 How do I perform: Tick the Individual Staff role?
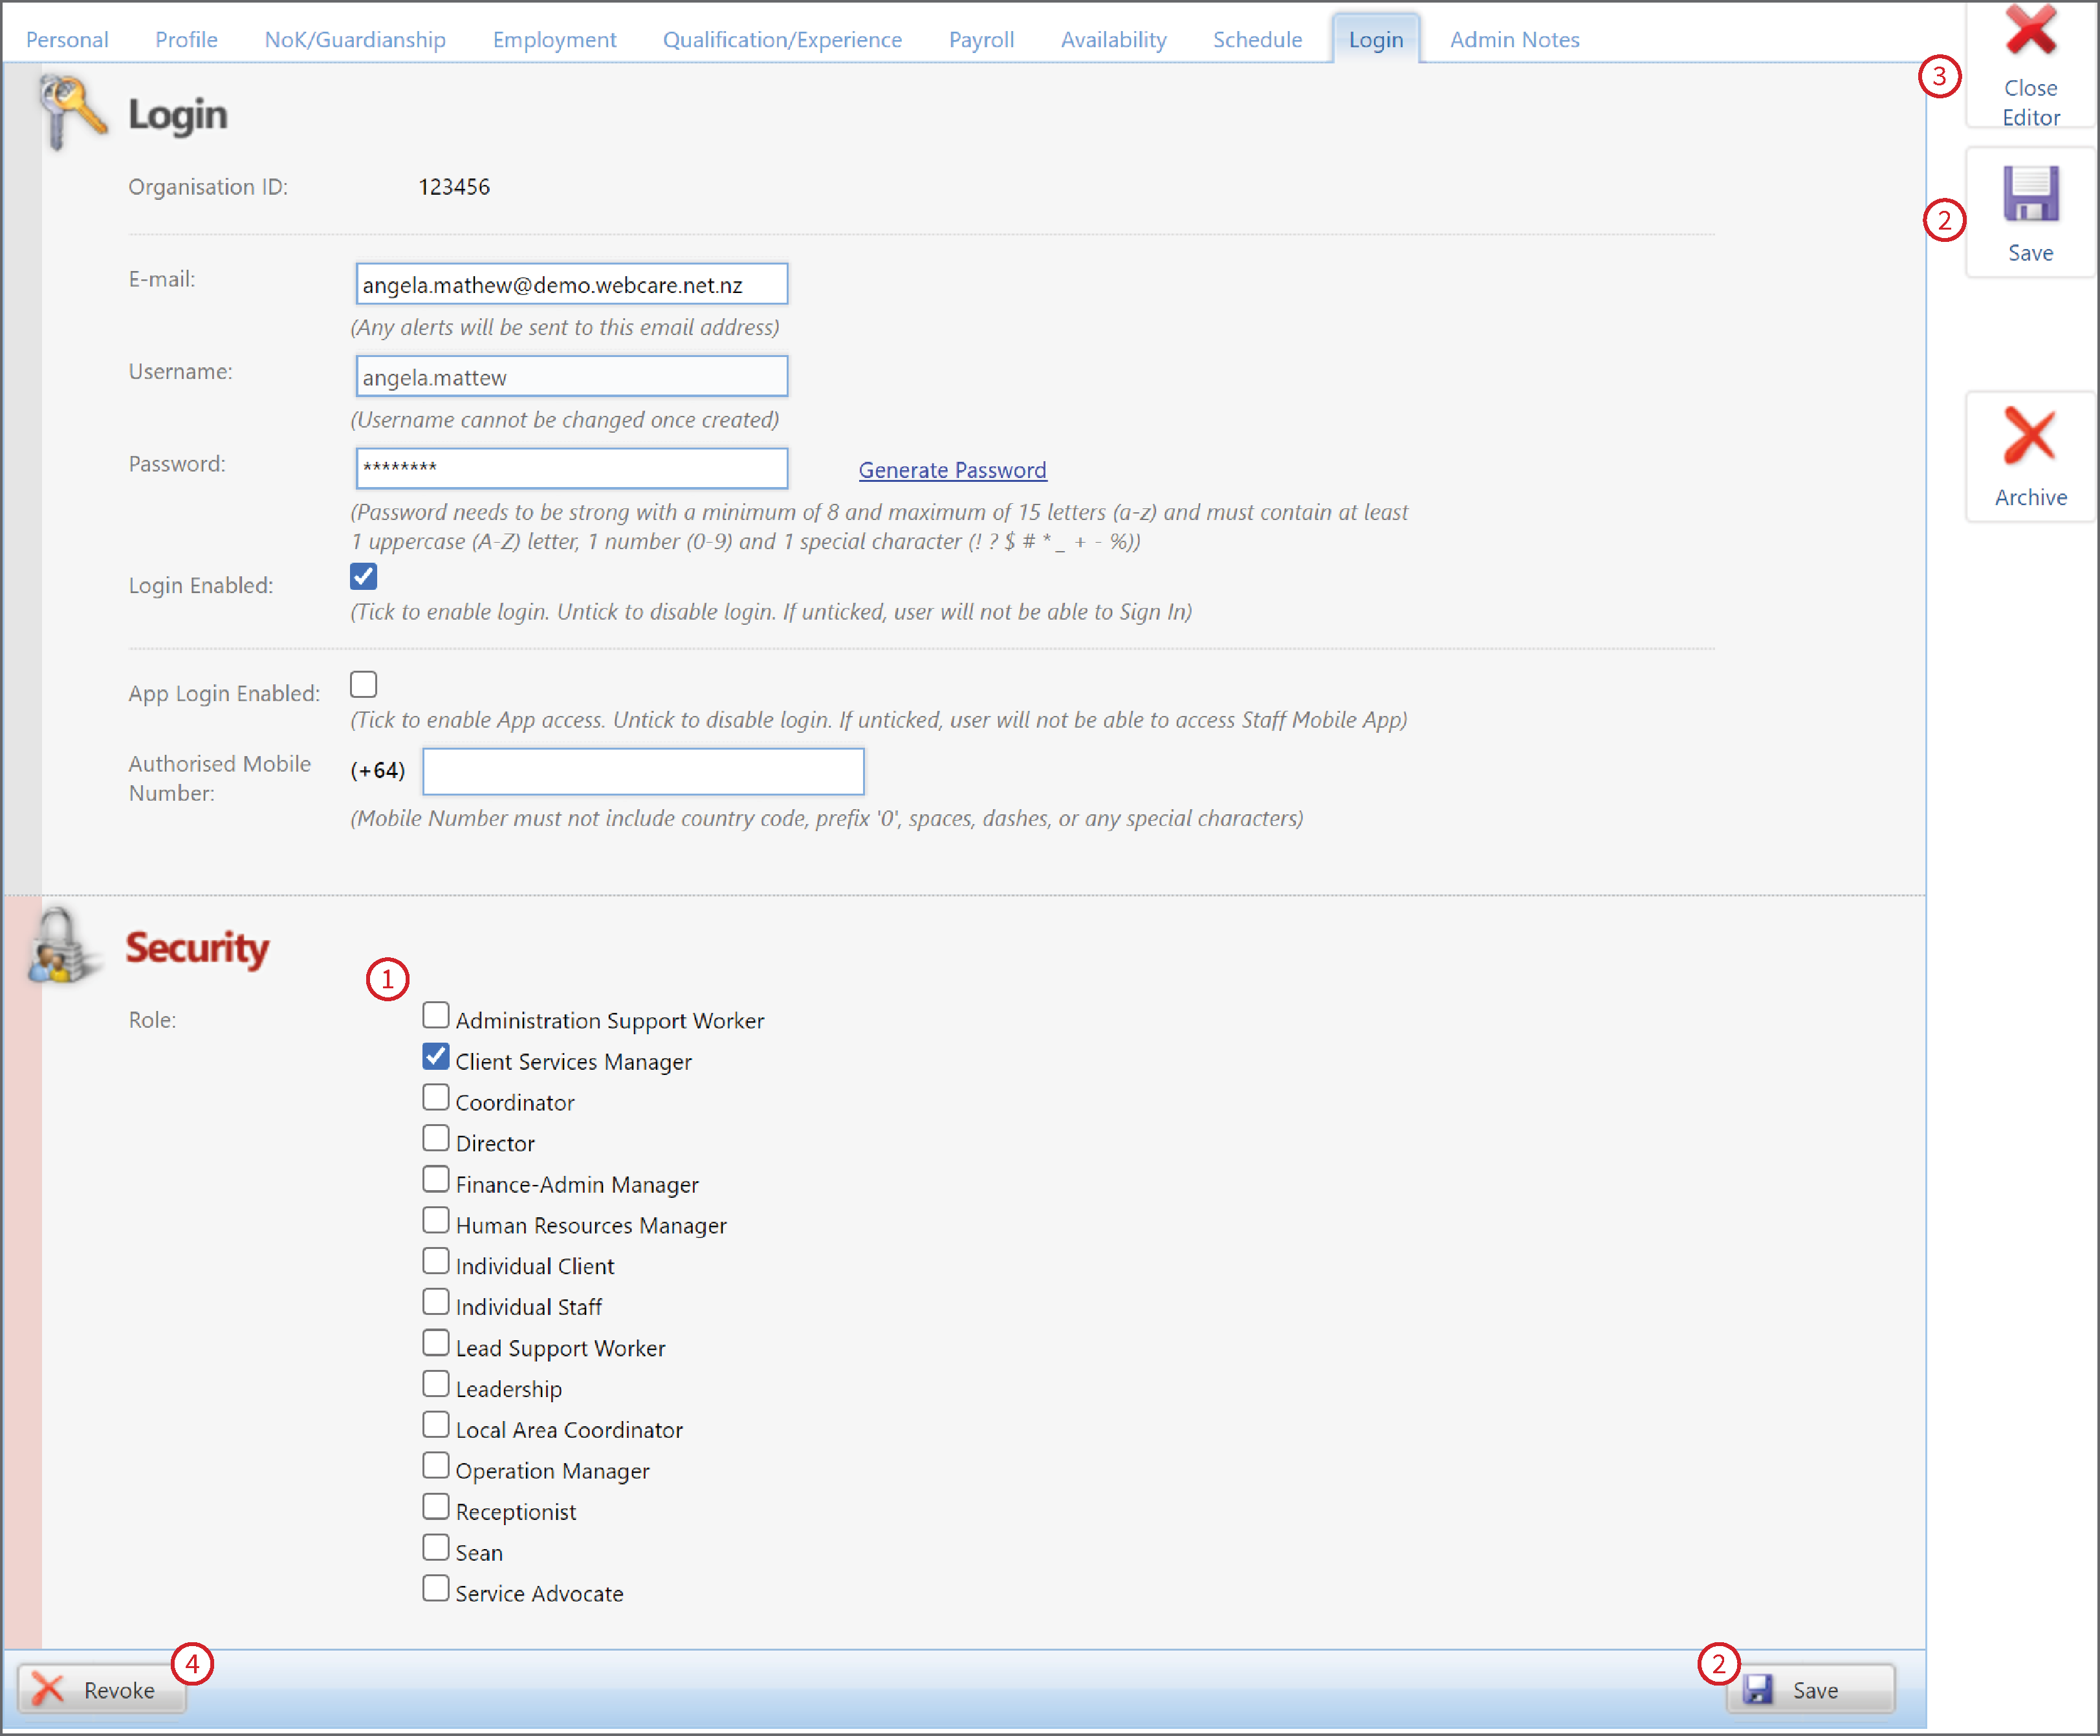point(435,1303)
